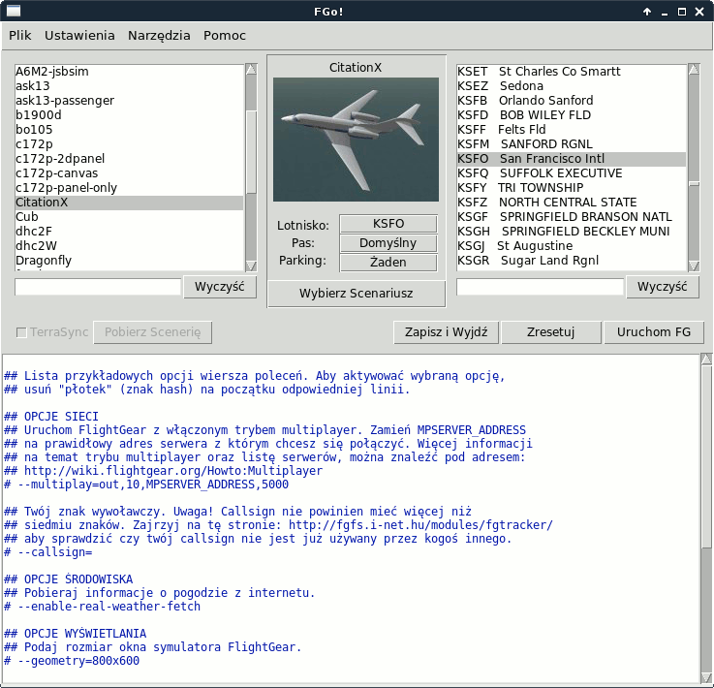Select KSFD BOB WILEY FLD

[572, 115]
